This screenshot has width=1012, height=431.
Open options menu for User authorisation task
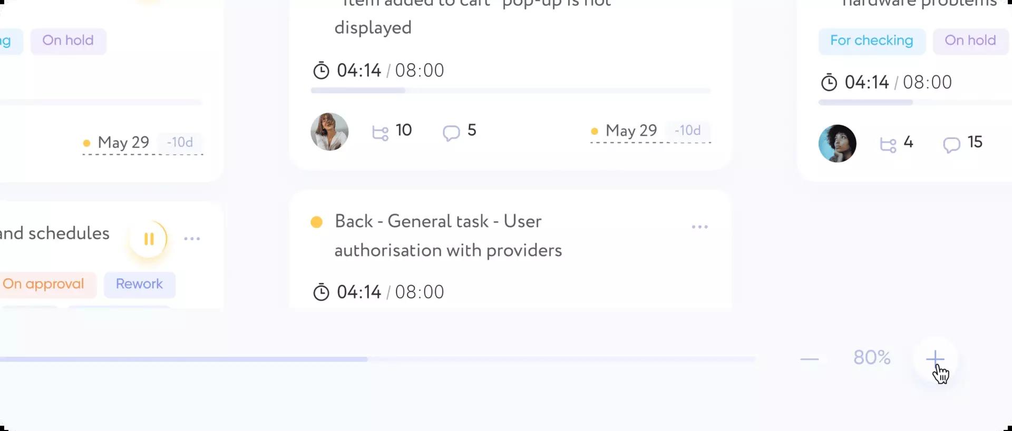(699, 227)
